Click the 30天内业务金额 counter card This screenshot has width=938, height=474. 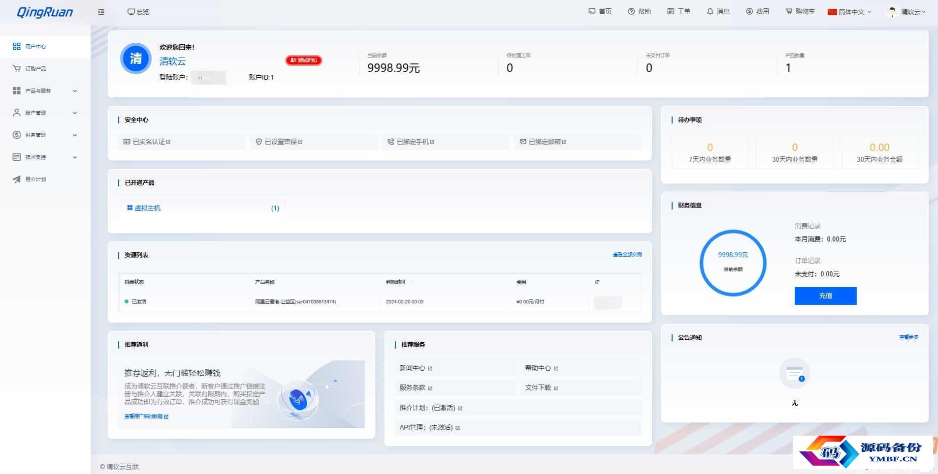(879, 152)
